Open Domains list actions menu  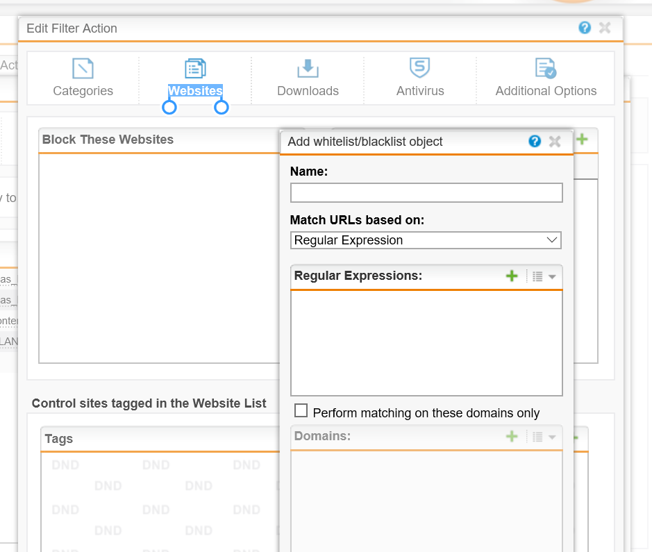point(544,437)
